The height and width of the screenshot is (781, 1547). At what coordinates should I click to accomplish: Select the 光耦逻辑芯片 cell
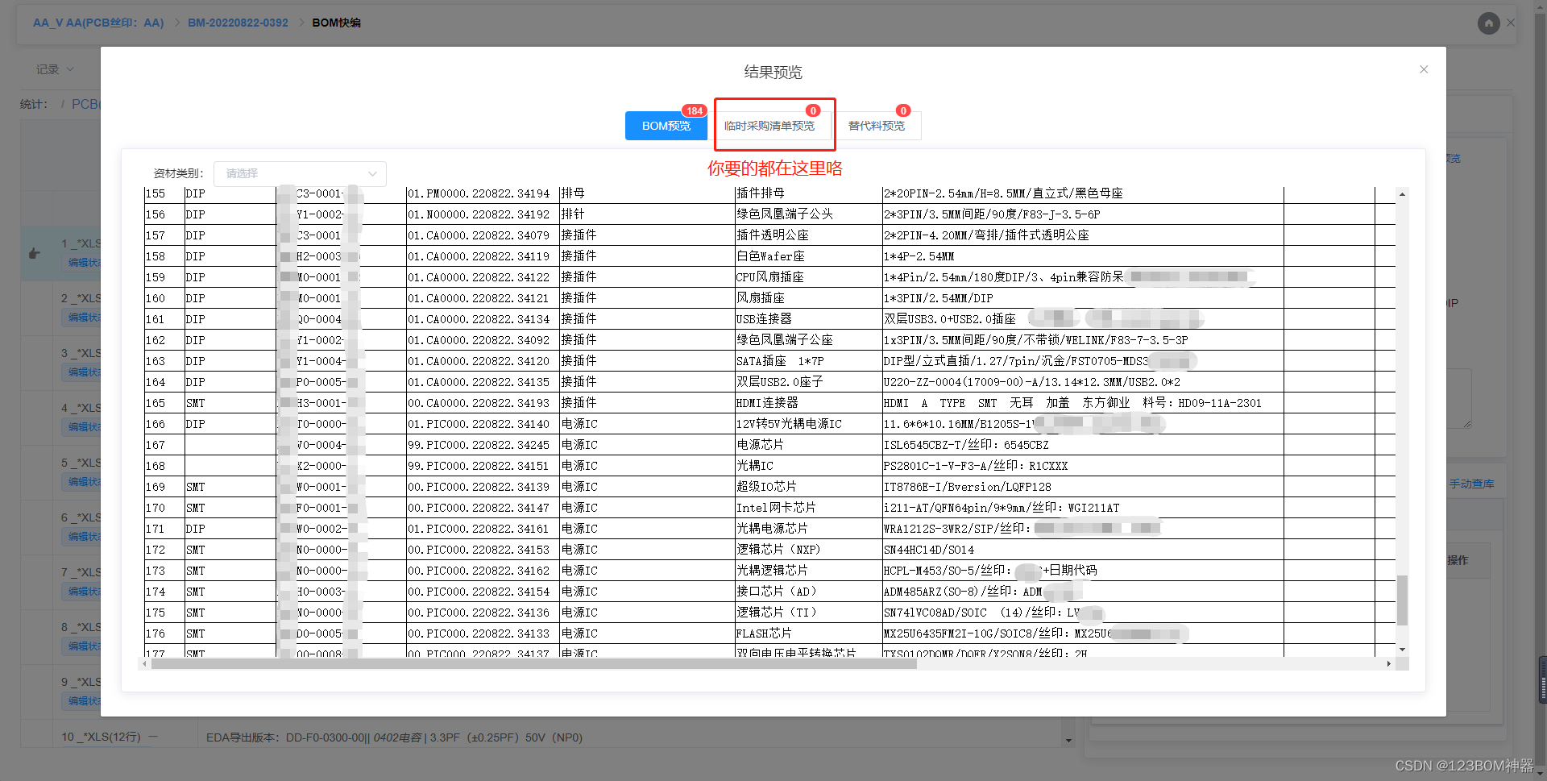(x=808, y=571)
